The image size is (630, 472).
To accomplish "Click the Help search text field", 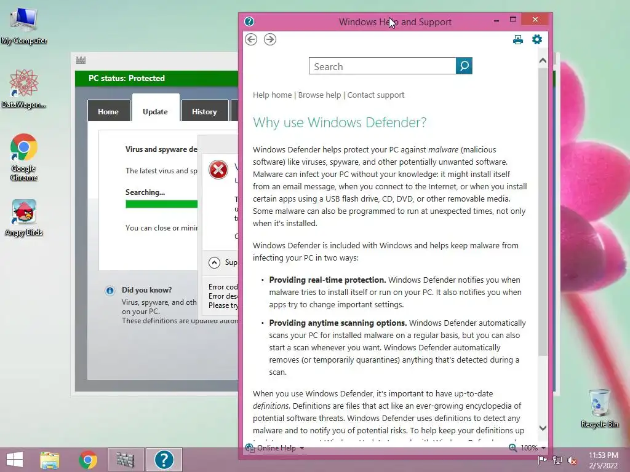I will pos(383,66).
